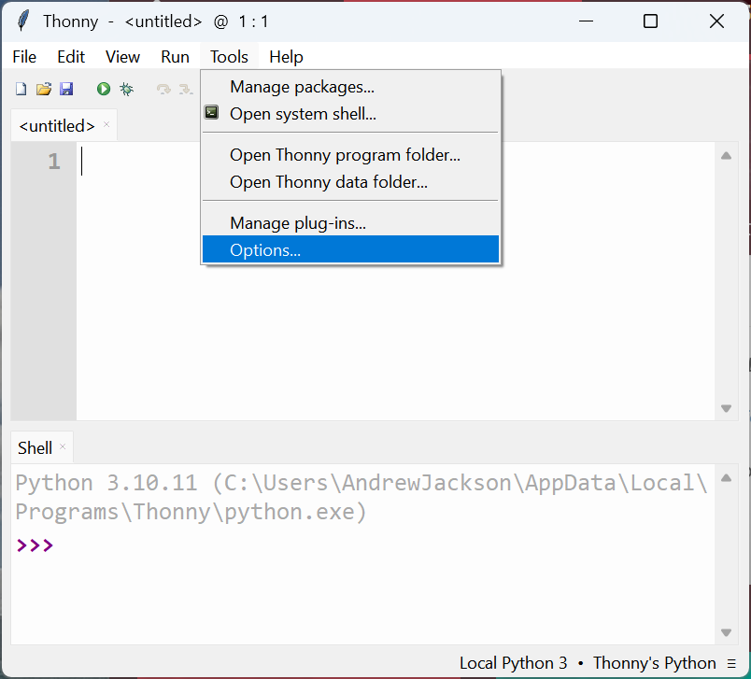Select Options... from the Tools menu

coord(265,249)
